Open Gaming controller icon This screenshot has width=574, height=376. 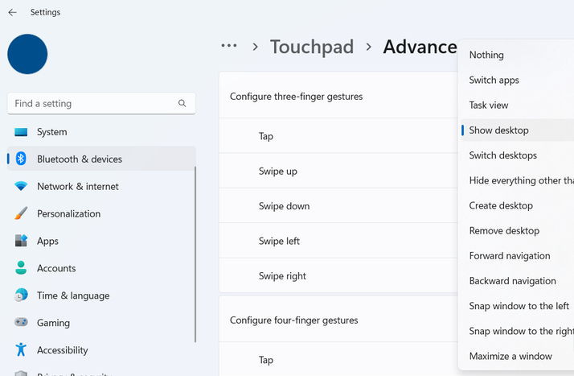(x=21, y=323)
